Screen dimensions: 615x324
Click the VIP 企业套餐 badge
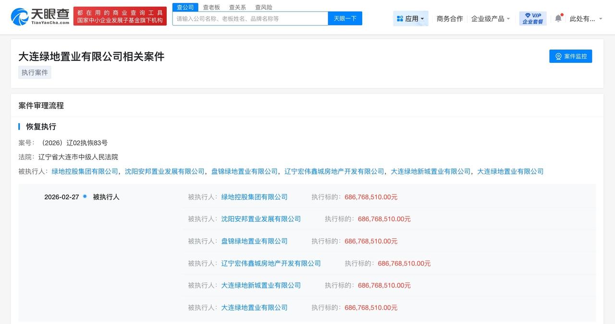click(532, 17)
